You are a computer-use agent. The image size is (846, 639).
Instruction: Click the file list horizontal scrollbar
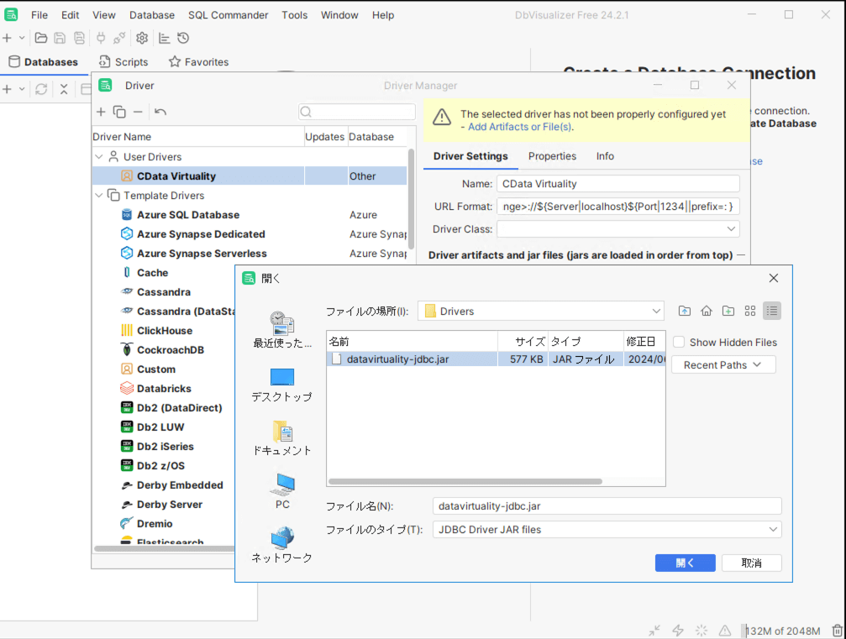point(465,481)
